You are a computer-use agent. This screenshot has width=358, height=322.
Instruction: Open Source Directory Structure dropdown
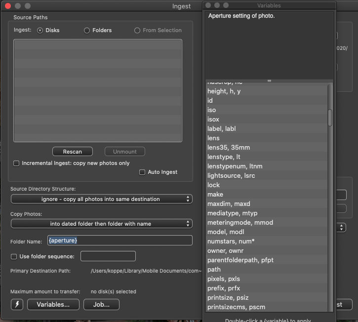coord(101,199)
